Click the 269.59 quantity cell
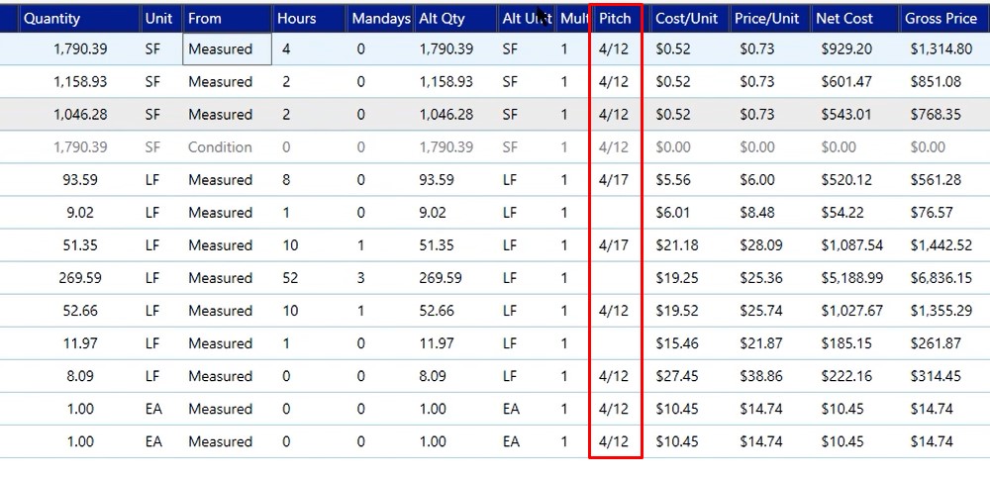 [79, 278]
